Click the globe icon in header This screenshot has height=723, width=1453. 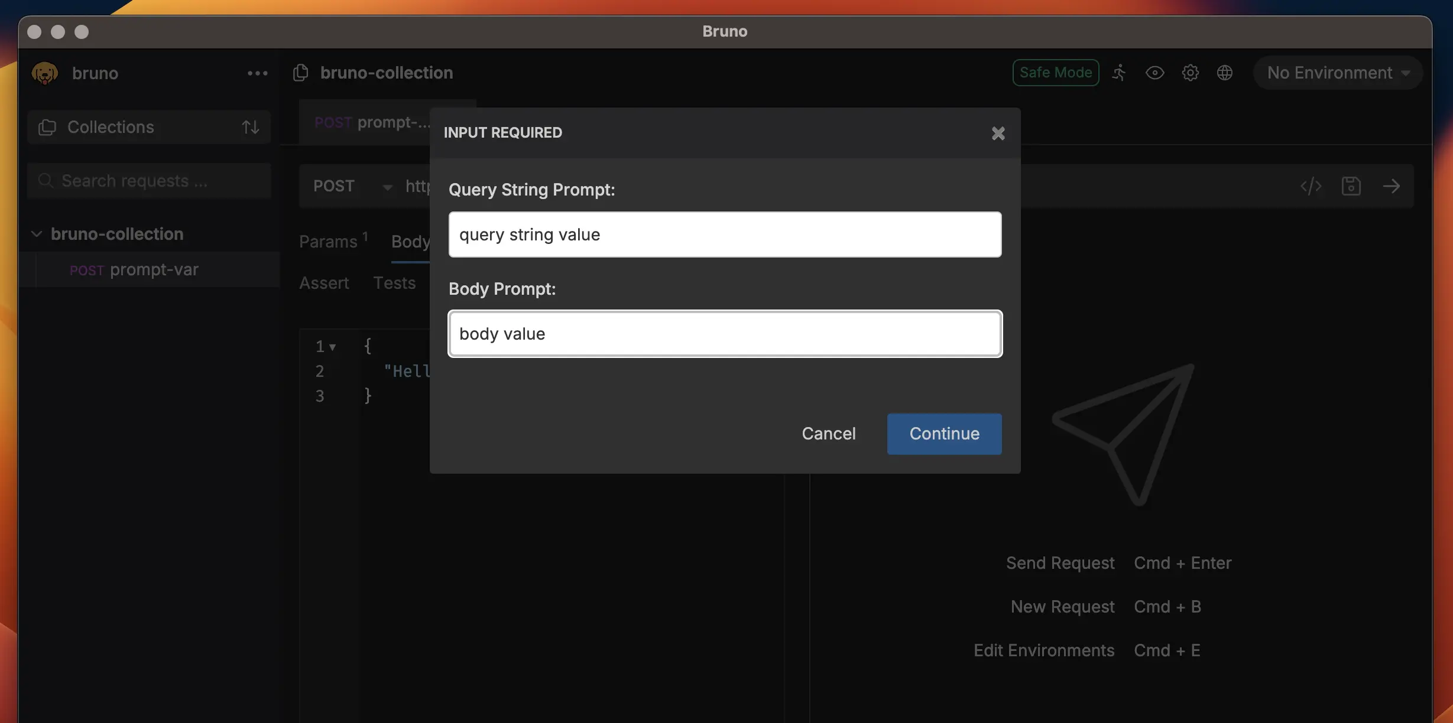1225,73
